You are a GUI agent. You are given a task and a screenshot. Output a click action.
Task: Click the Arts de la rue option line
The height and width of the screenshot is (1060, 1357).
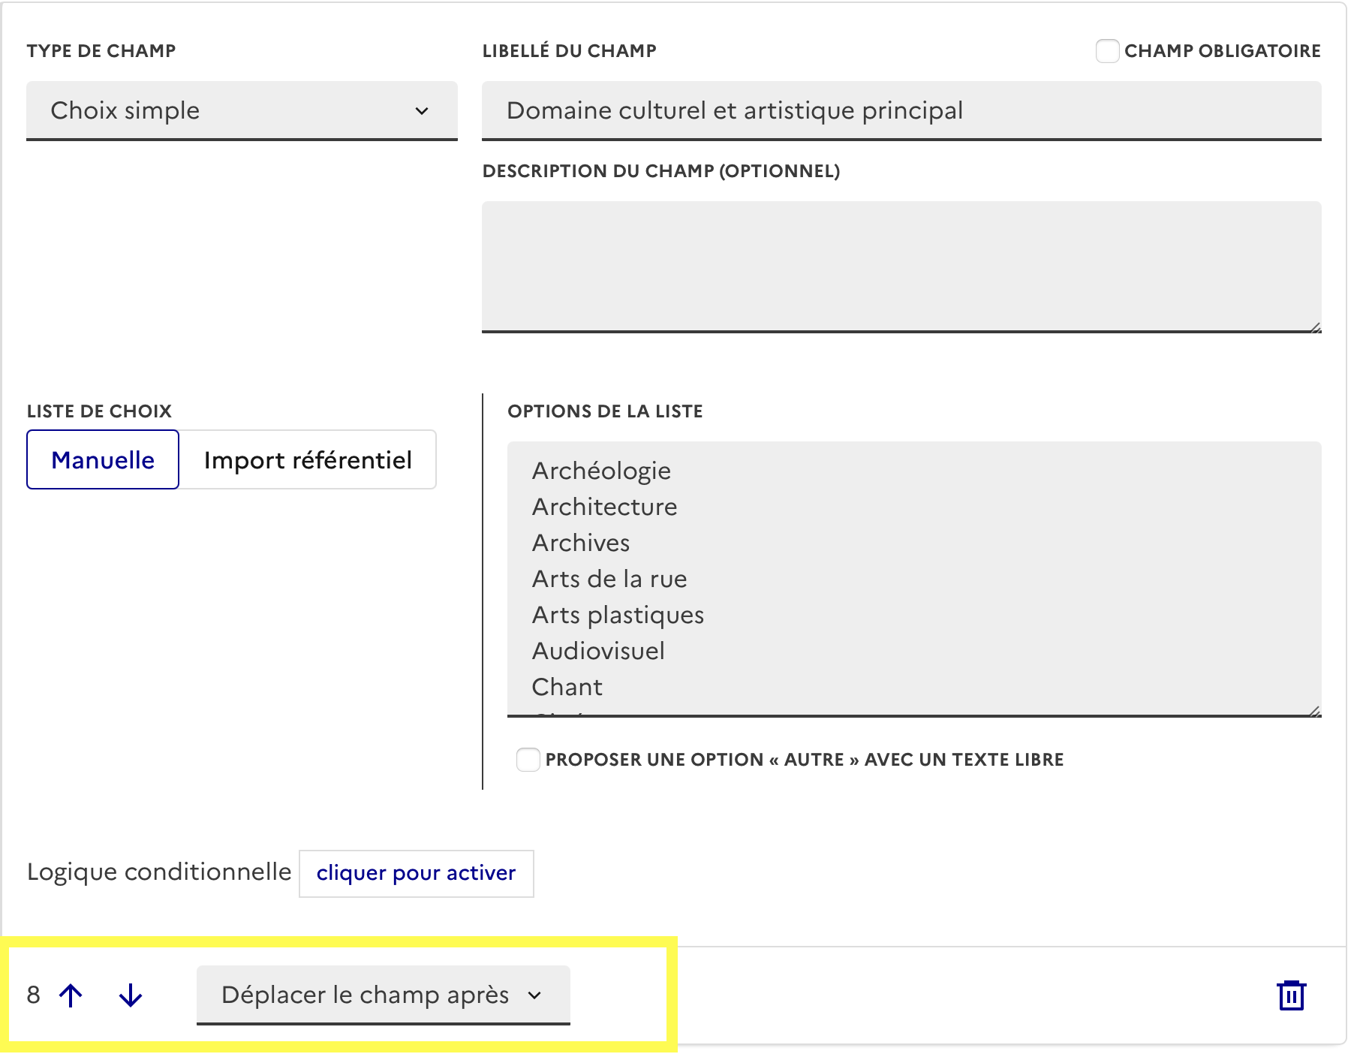pyautogui.click(x=609, y=580)
